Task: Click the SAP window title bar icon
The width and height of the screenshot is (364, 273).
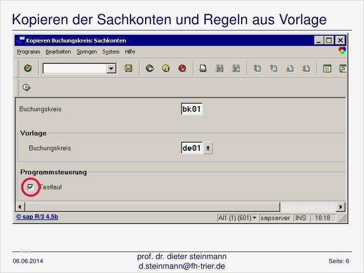Action: (21, 40)
